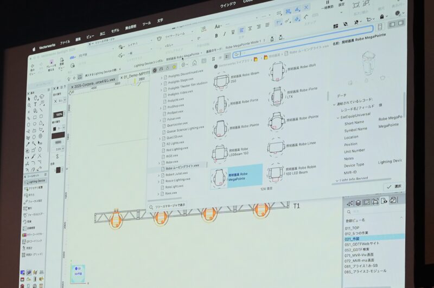Select the arrow Selection tool in Basic palette
The image size is (434, 288).
click(30, 100)
